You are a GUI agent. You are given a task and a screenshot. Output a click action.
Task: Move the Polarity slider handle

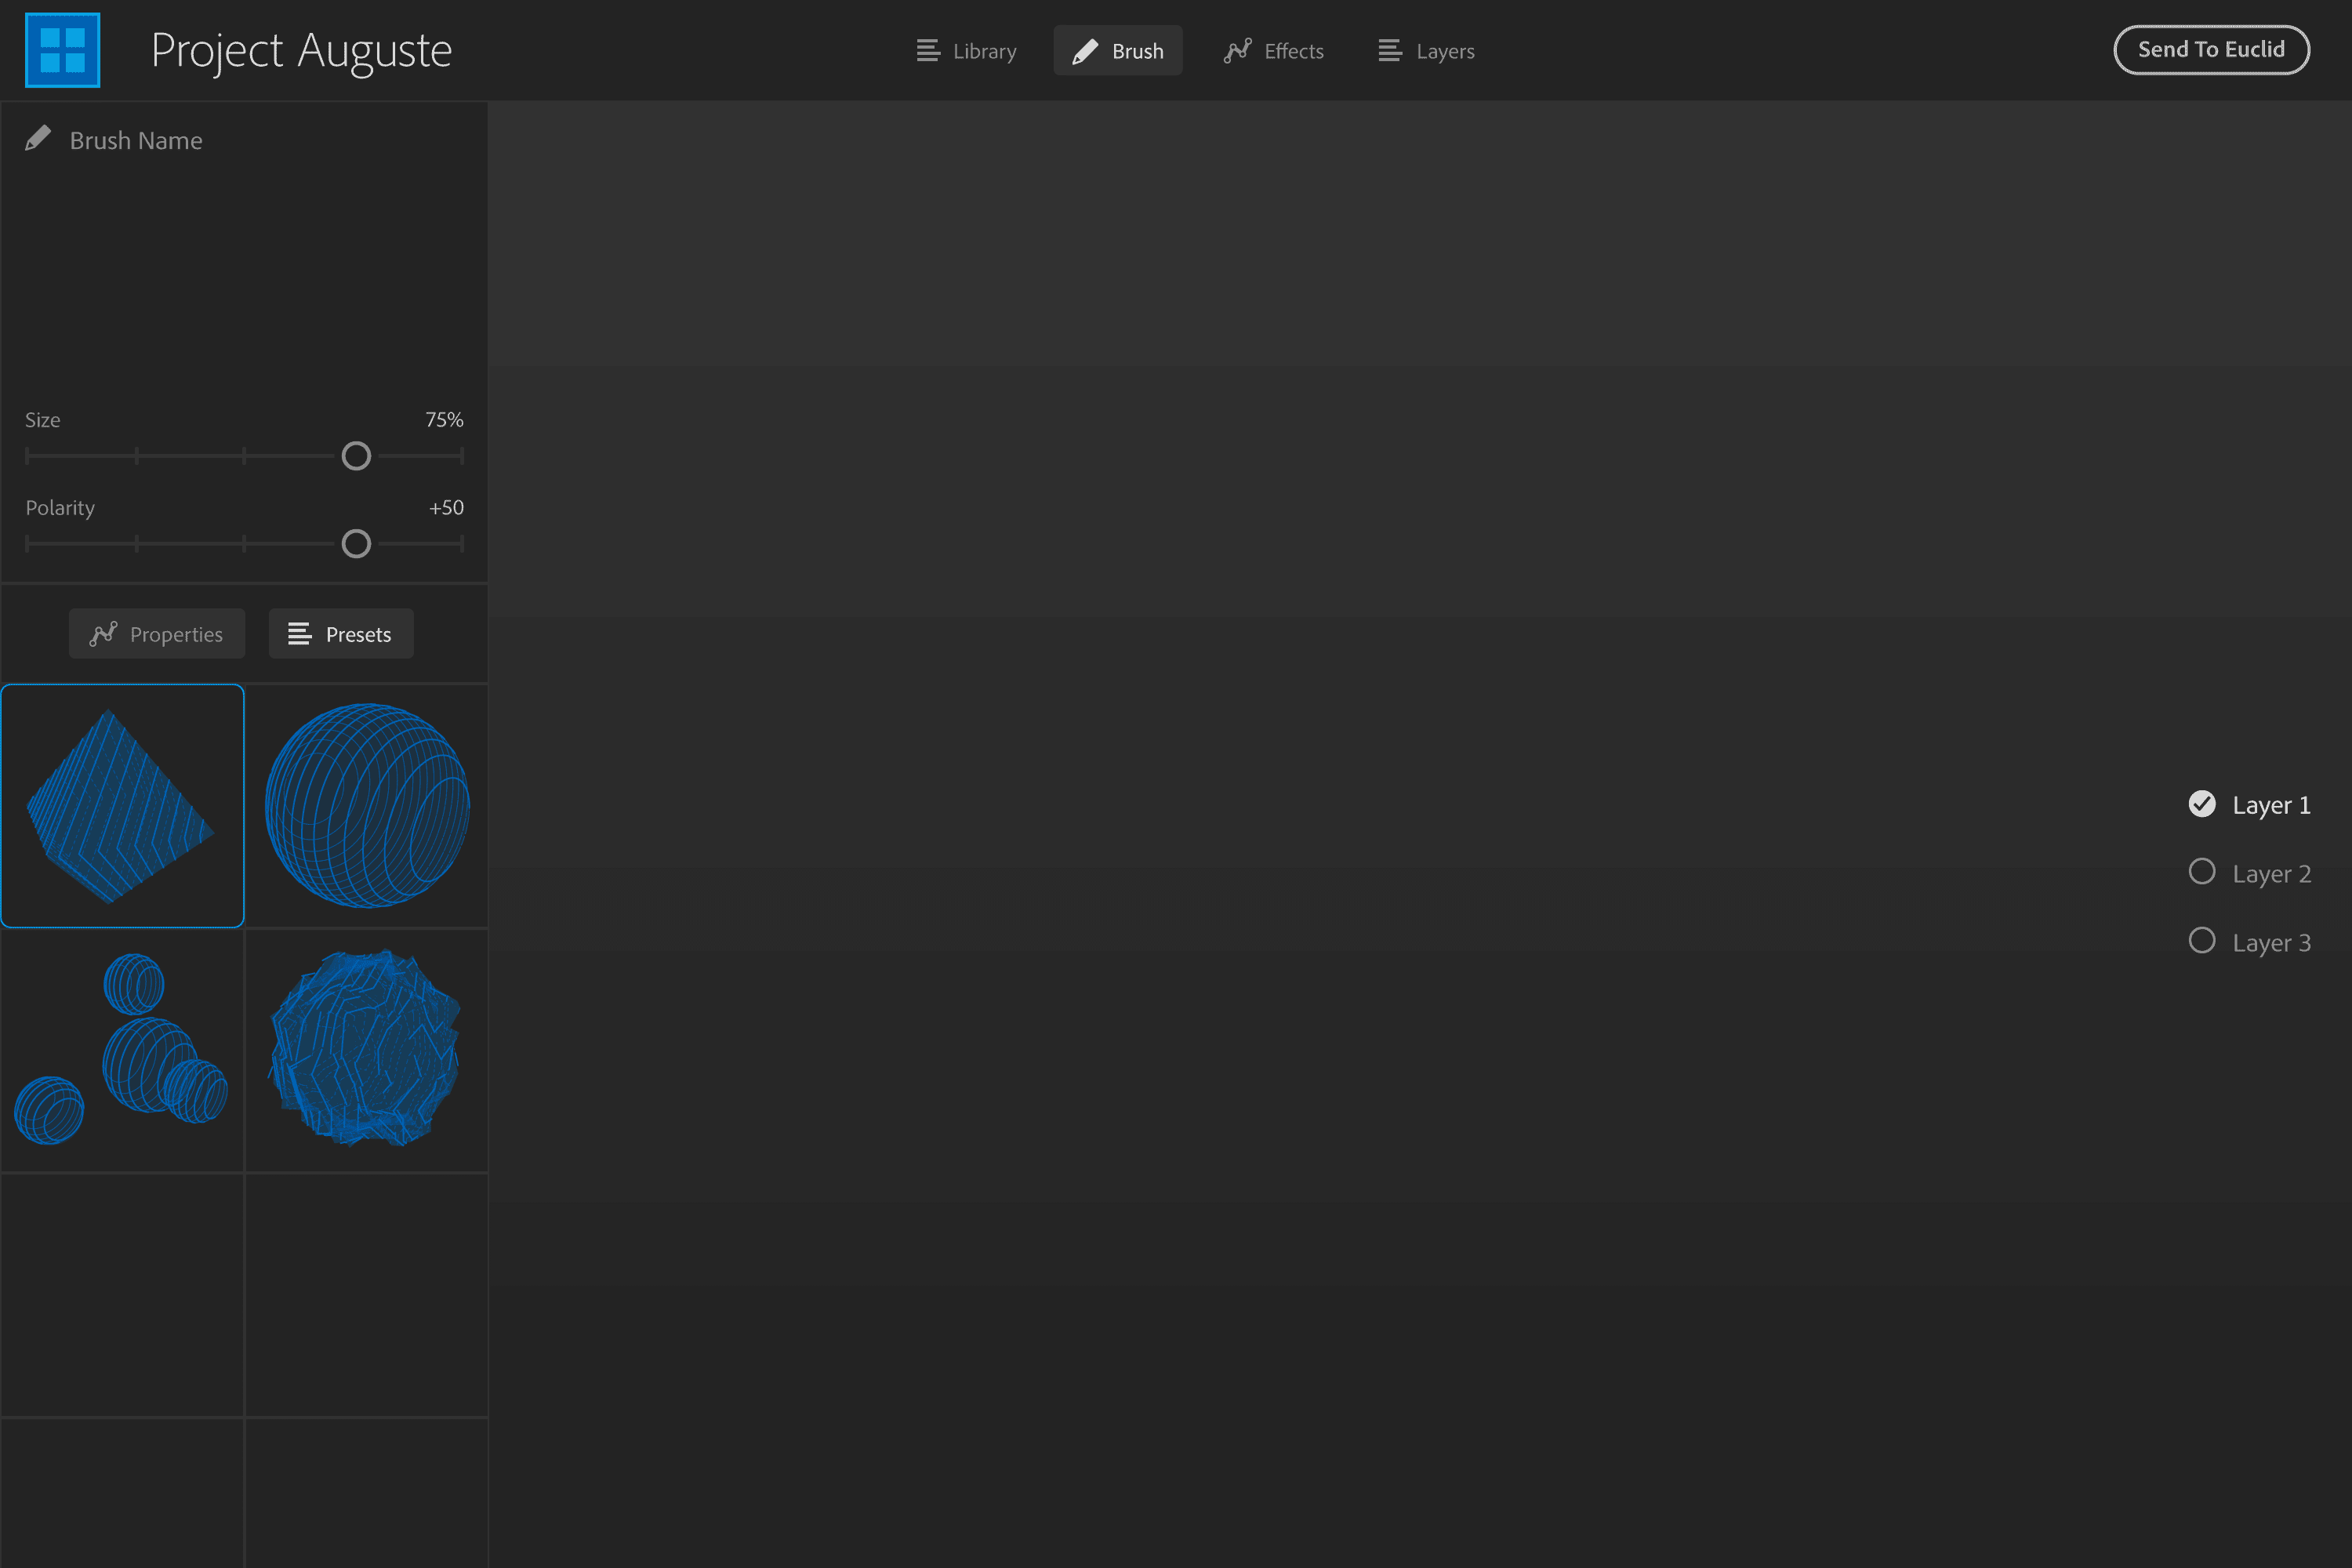coord(356,543)
